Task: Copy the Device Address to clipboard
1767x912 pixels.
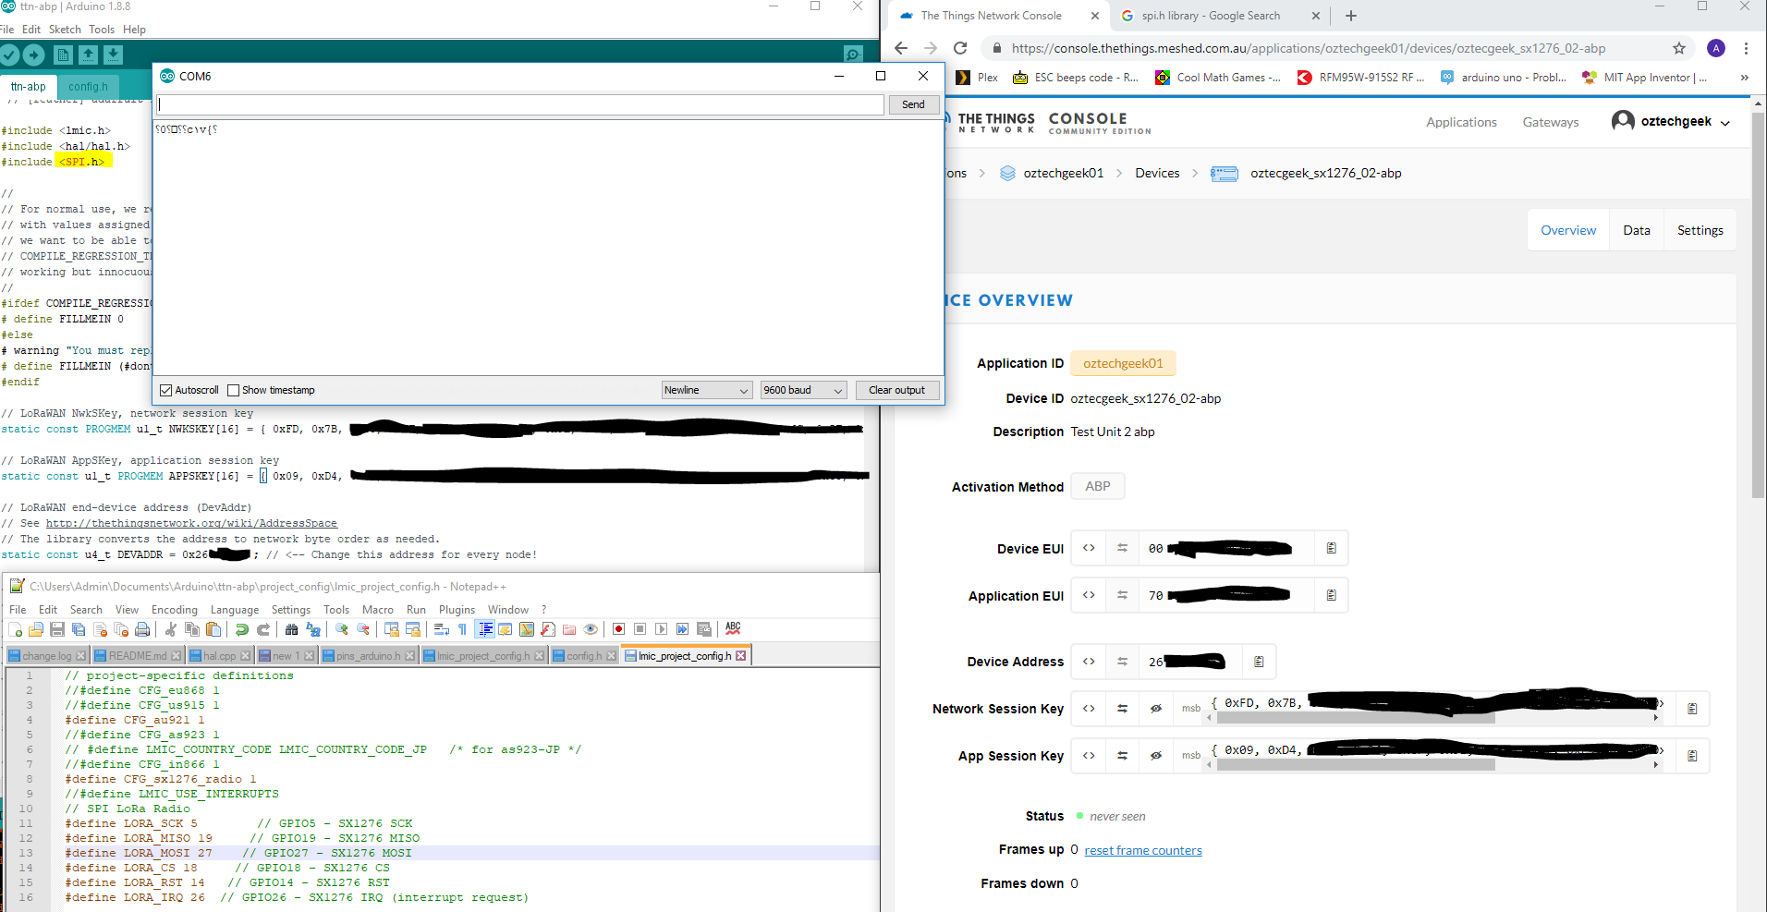Action: pyautogui.click(x=1259, y=662)
